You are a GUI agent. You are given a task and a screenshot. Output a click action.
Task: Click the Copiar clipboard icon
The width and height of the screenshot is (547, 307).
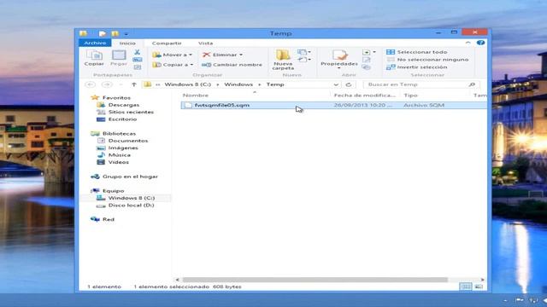(x=94, y=58)
